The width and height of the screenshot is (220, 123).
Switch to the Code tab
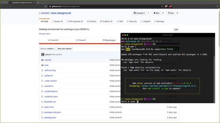[44, 21]
